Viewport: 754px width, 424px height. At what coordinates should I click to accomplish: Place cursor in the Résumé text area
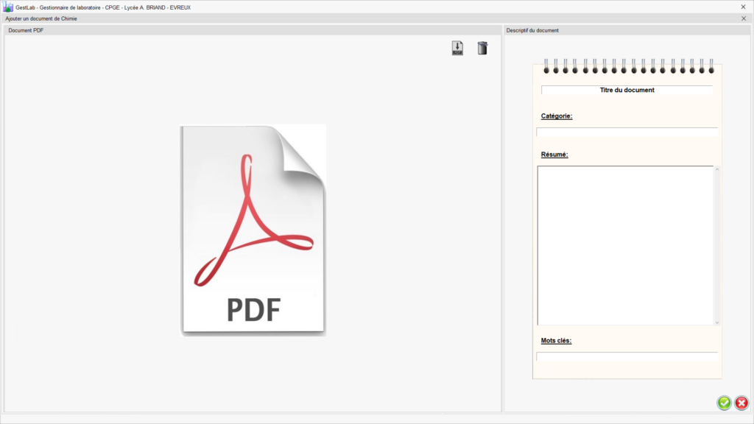(x=625, y=245)
